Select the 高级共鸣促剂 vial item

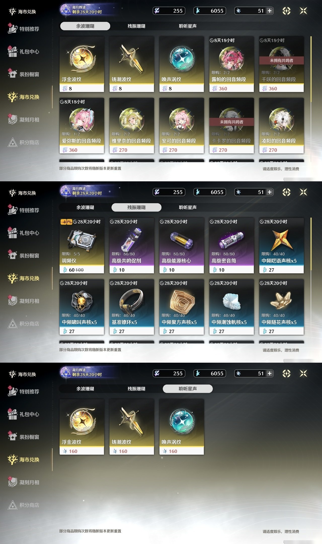[x=132, y=246]
